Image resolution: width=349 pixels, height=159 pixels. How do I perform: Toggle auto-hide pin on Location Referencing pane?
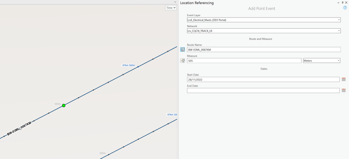click(342, 3)
